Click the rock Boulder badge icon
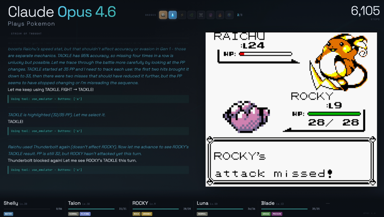This screenshot has width=384, height=217. pos(163,15)
